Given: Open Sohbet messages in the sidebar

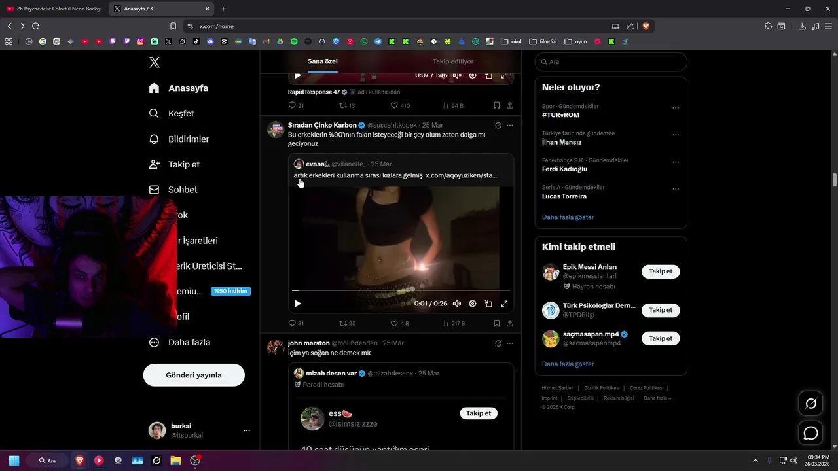Looking at the screenshot, I should click(173, 190).
